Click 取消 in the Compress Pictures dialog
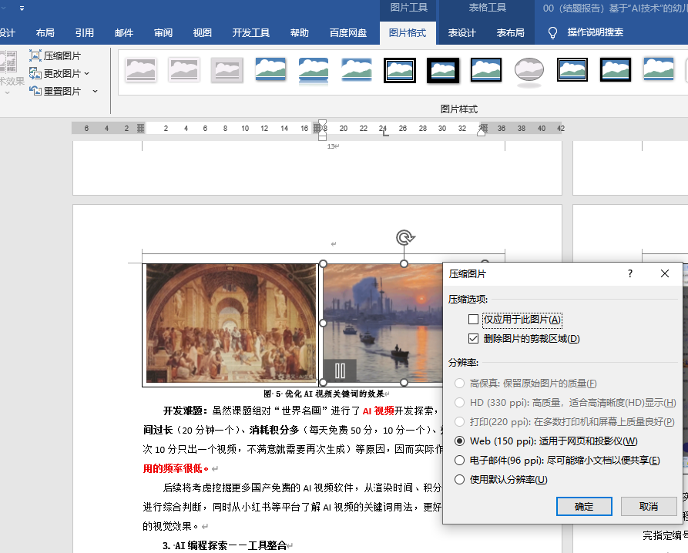The image size is (688, 553). click(649, 507)
